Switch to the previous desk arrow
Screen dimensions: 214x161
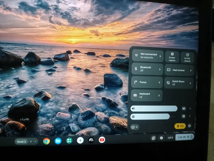(x=31, y=141)
